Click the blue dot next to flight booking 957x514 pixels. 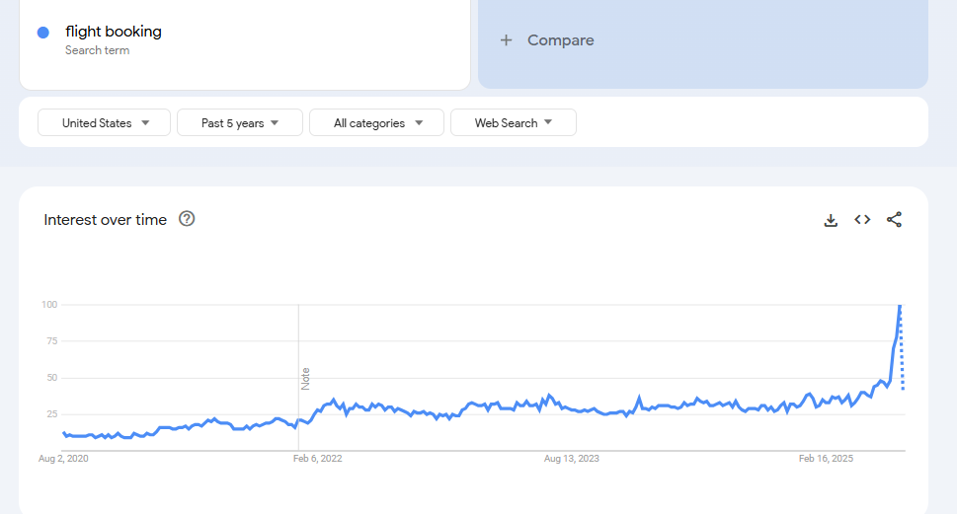click(x=43, y=33)
